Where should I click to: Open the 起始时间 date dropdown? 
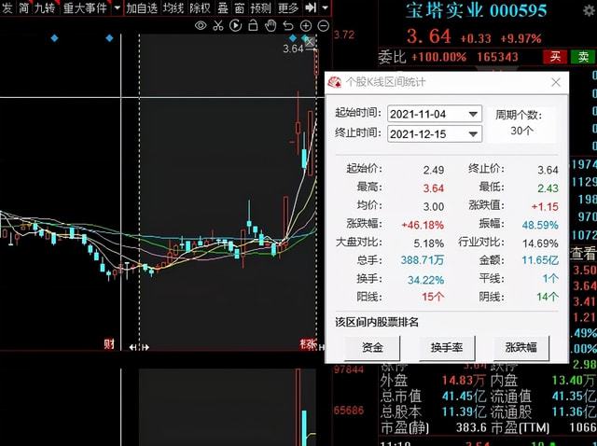pyautogui.click(x=473, y=114)
